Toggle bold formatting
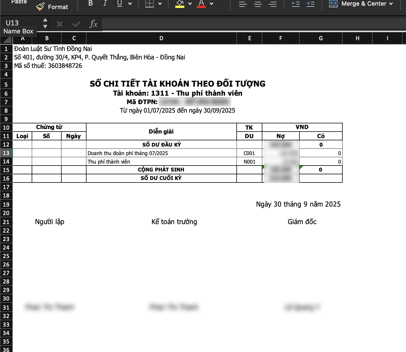The image size is (406, 352). coord(90,3)
